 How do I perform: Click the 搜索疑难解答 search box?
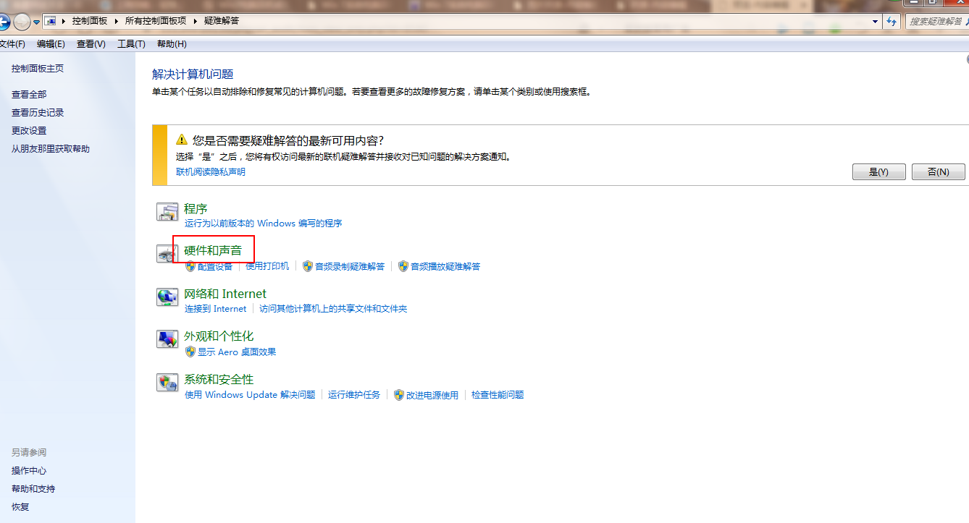[x=936, y=22]
